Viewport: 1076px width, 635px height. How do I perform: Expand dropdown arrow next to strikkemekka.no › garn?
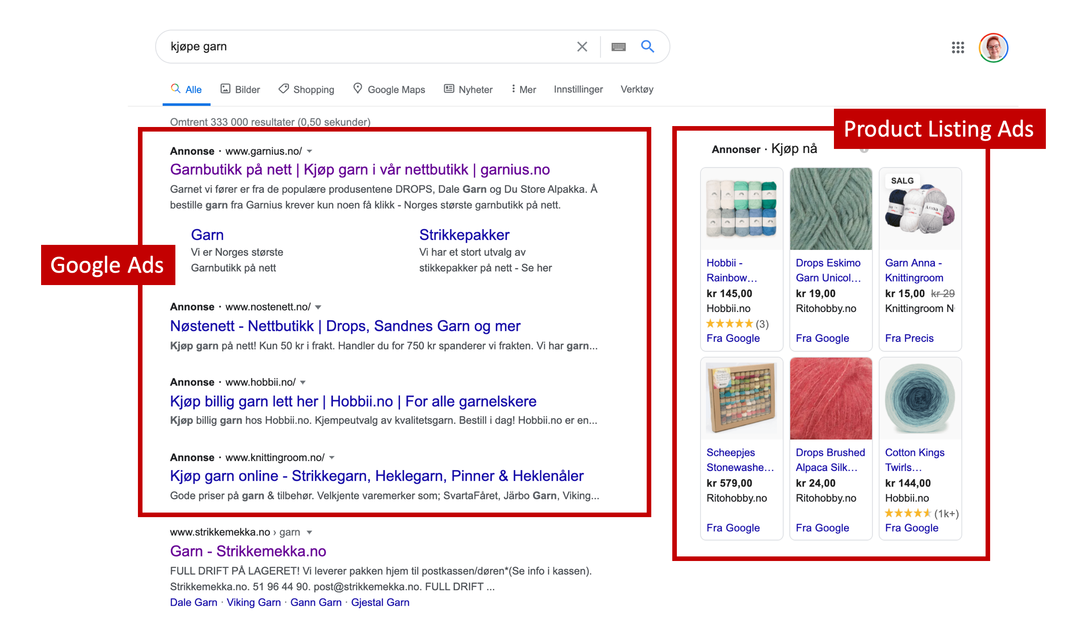tap(309, 532)
